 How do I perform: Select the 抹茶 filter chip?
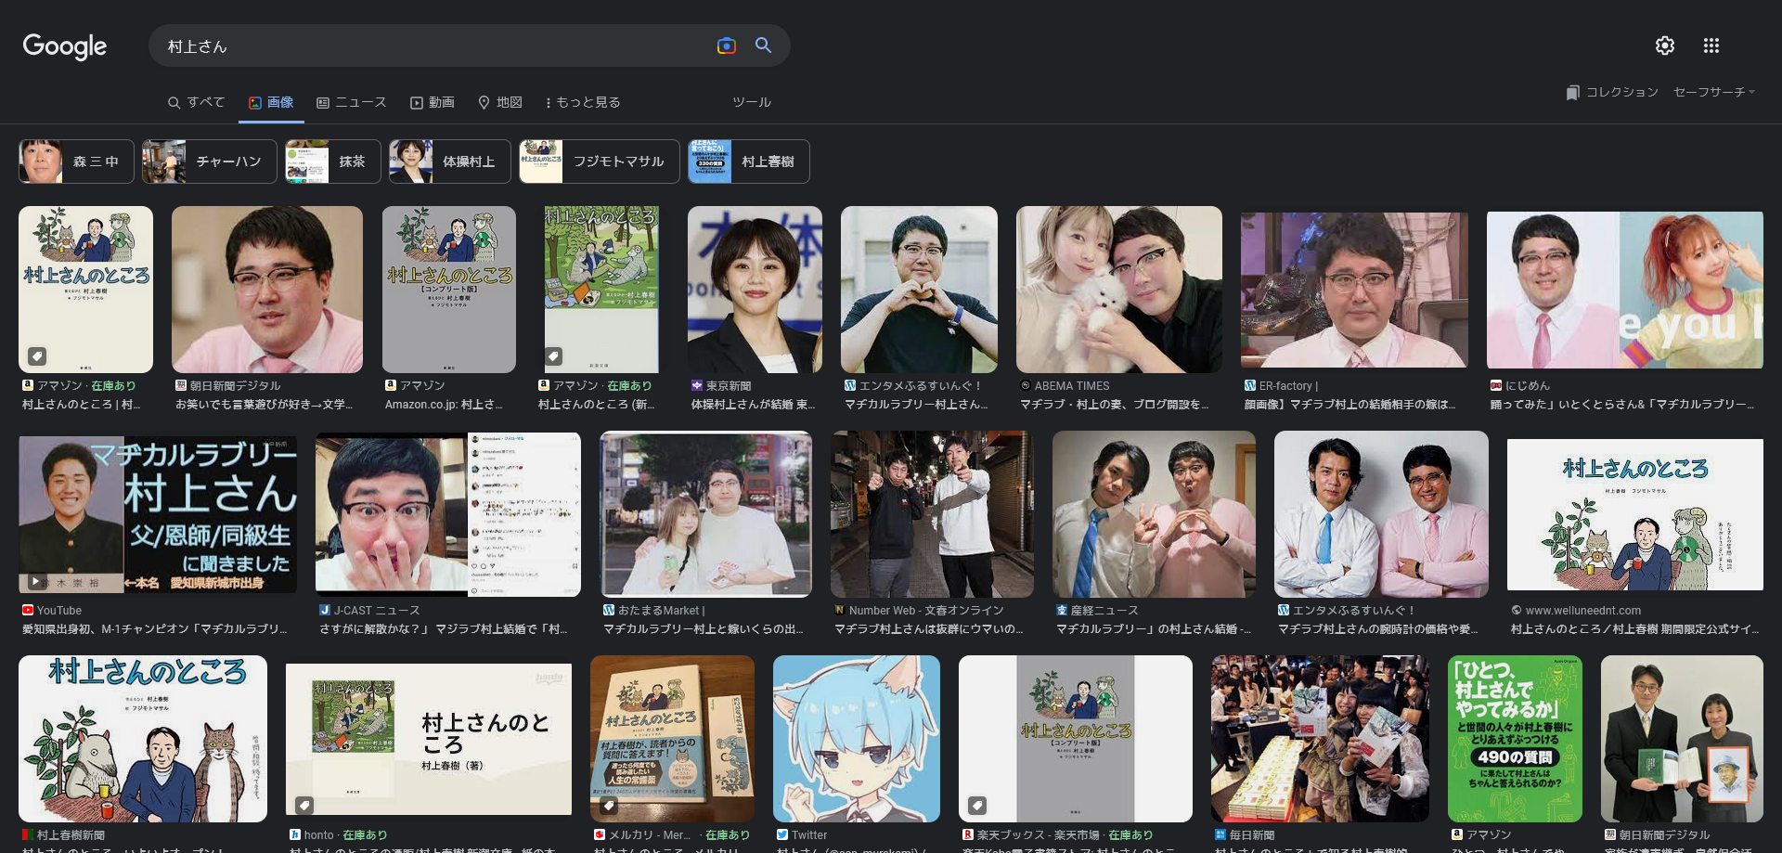[x=332, y=162]
